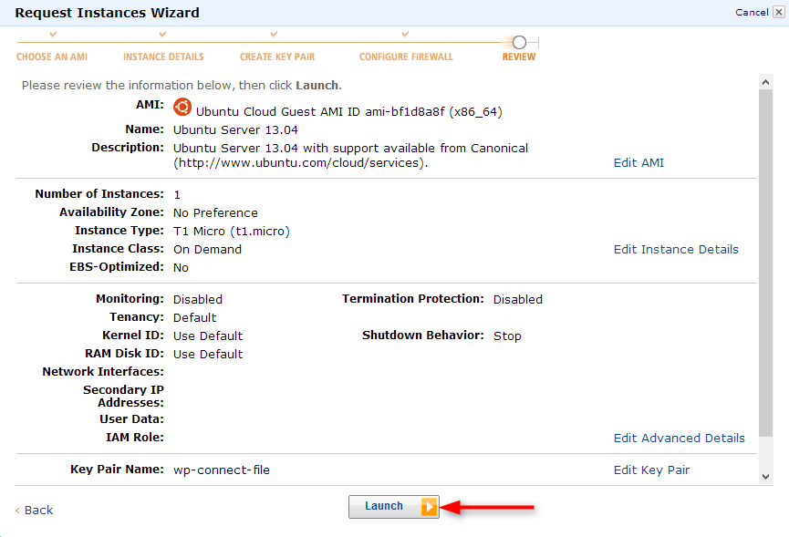Open the Edit AMI link
789x537 pixels.
(638, 163)
